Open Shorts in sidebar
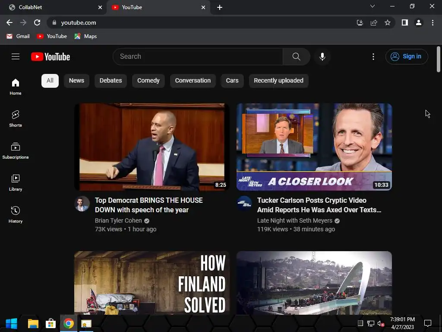Image resolution: width=442 pixels, height=332 pixels. click(16, 118)
